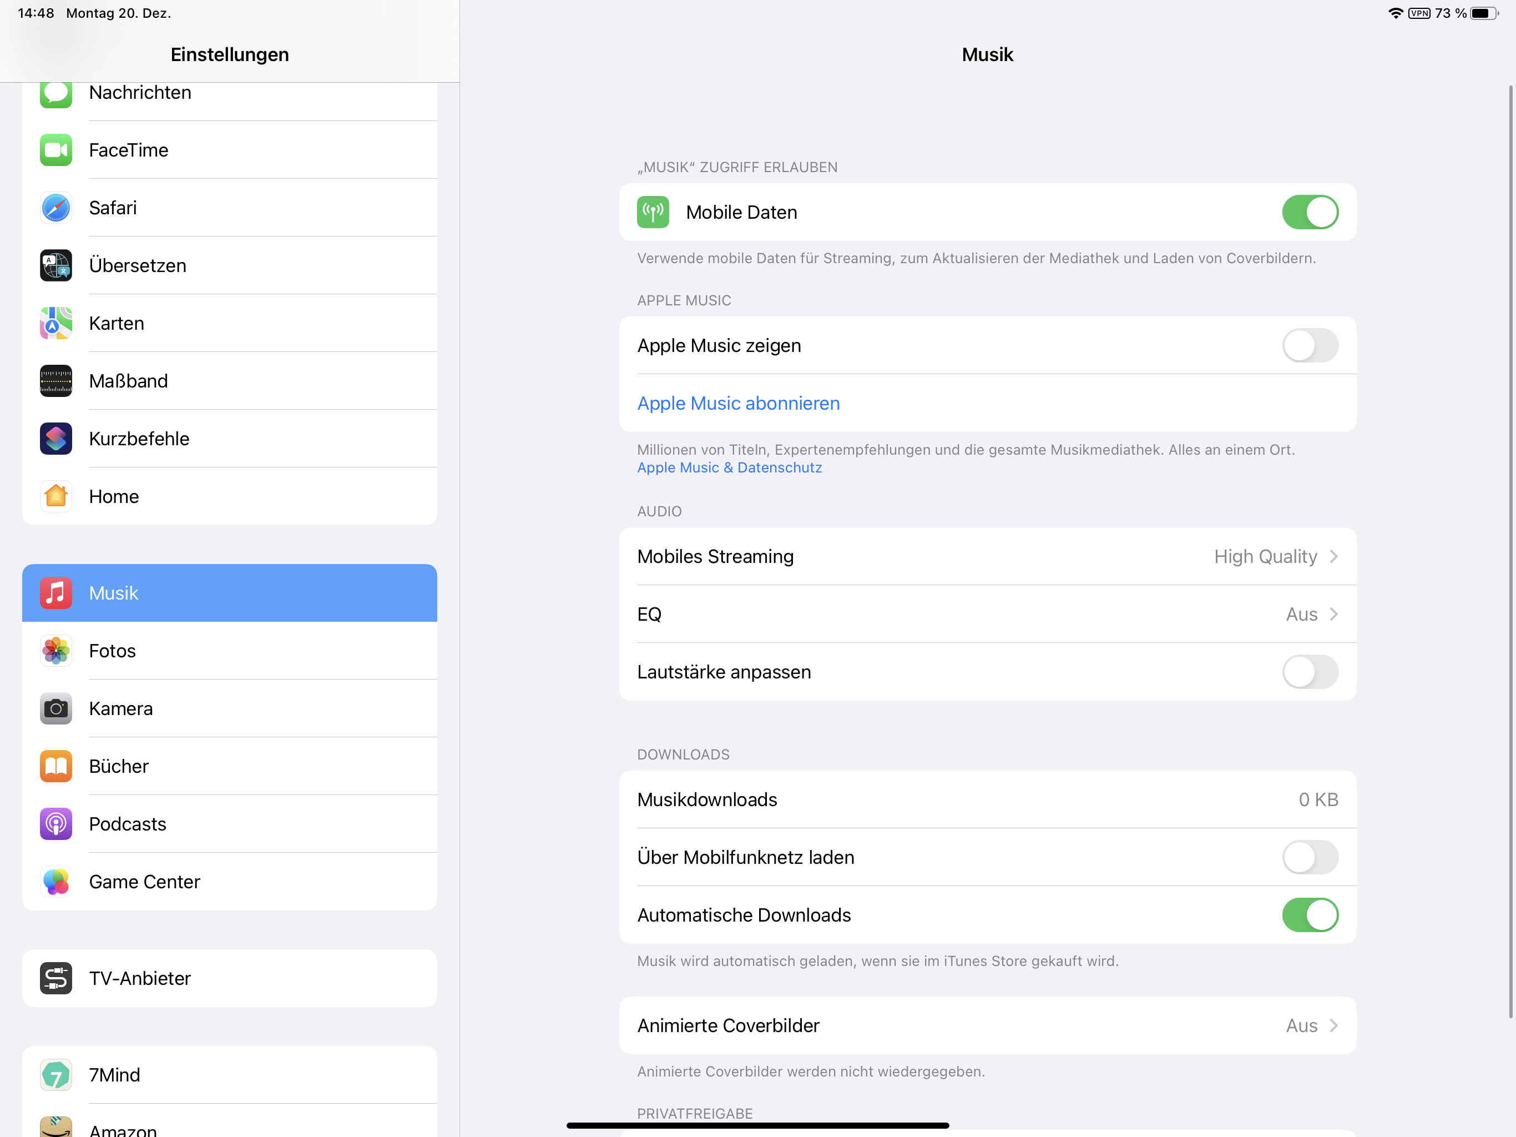The width and height of the screenshot is (1516, 1137).
Task: Turn on Lautstärke anpassen switch
Action: pyautogui.click(x=1309, y=672)
